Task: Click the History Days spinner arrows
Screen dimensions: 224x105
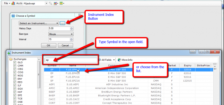Action: point(72,29)
